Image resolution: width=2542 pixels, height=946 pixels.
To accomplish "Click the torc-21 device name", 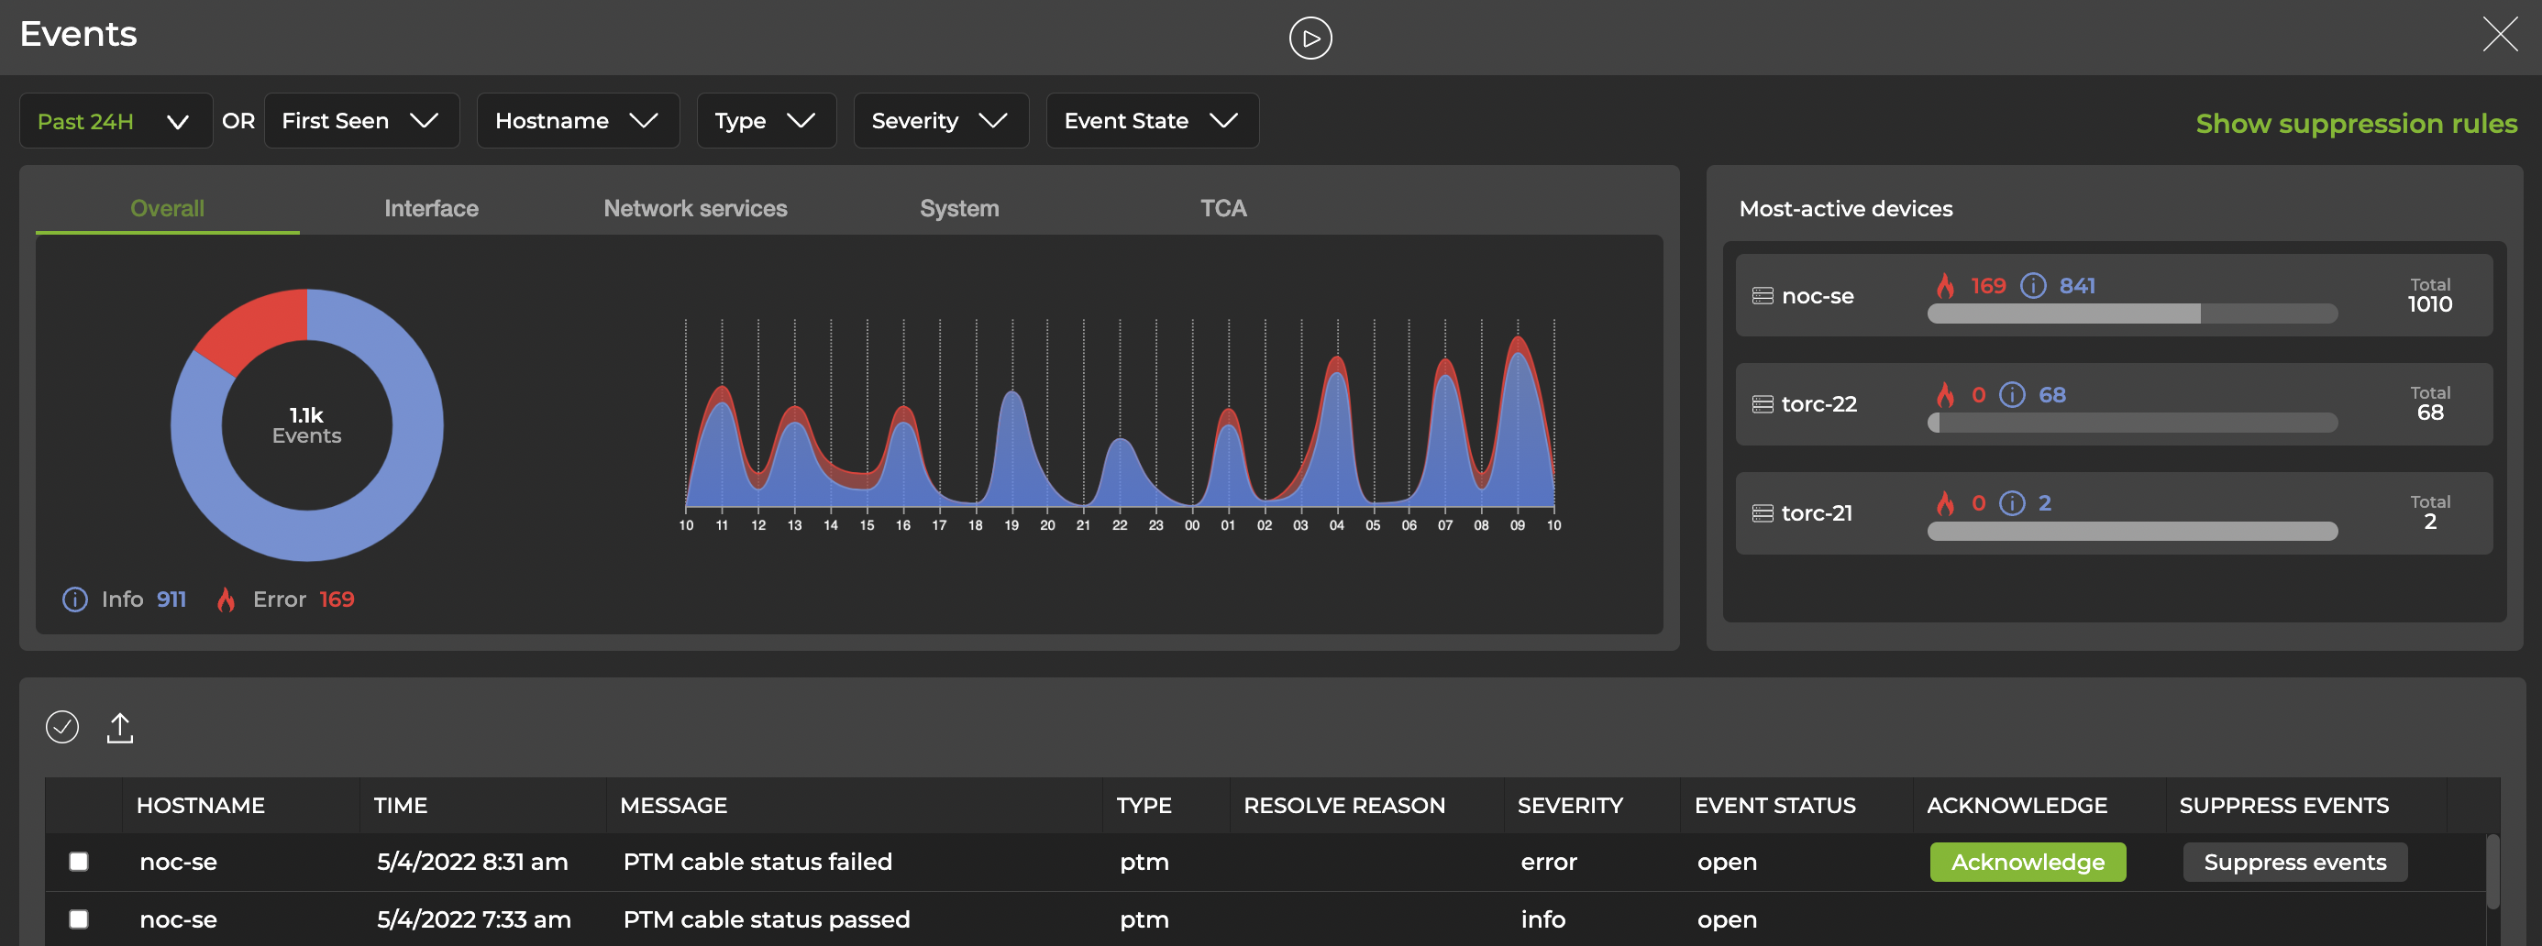I will [1816, 513].
